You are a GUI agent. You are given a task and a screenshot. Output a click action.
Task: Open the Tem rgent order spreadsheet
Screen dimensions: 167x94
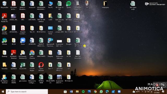point(133,5)
